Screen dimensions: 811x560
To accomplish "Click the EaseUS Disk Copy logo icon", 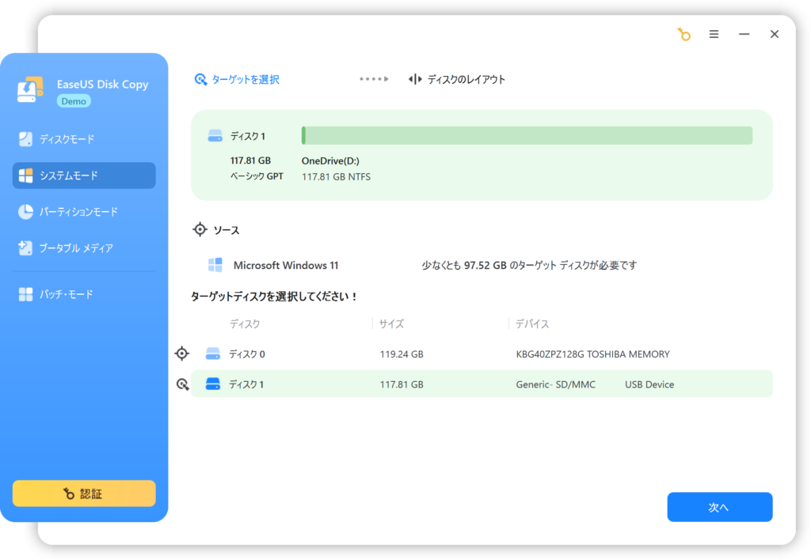I will [30, 89].
